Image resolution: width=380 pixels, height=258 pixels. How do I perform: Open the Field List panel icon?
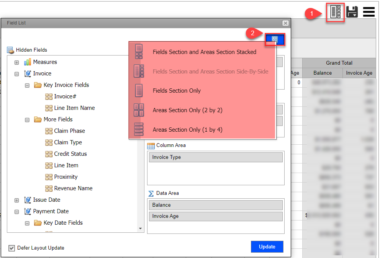(x=335, y=12)
